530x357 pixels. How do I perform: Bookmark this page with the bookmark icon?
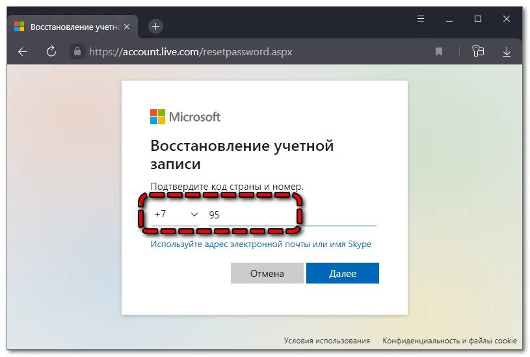[x=439, y=52]
